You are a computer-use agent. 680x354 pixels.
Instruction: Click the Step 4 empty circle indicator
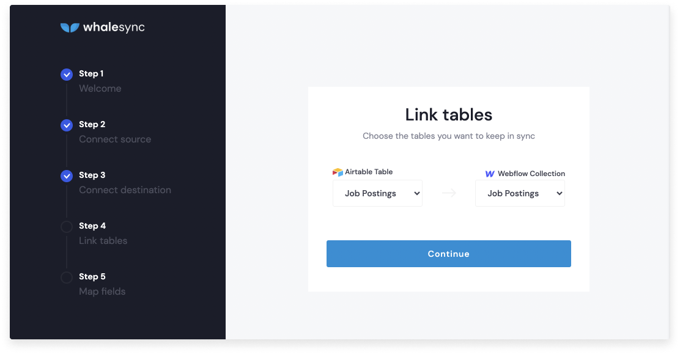point(67,227)
